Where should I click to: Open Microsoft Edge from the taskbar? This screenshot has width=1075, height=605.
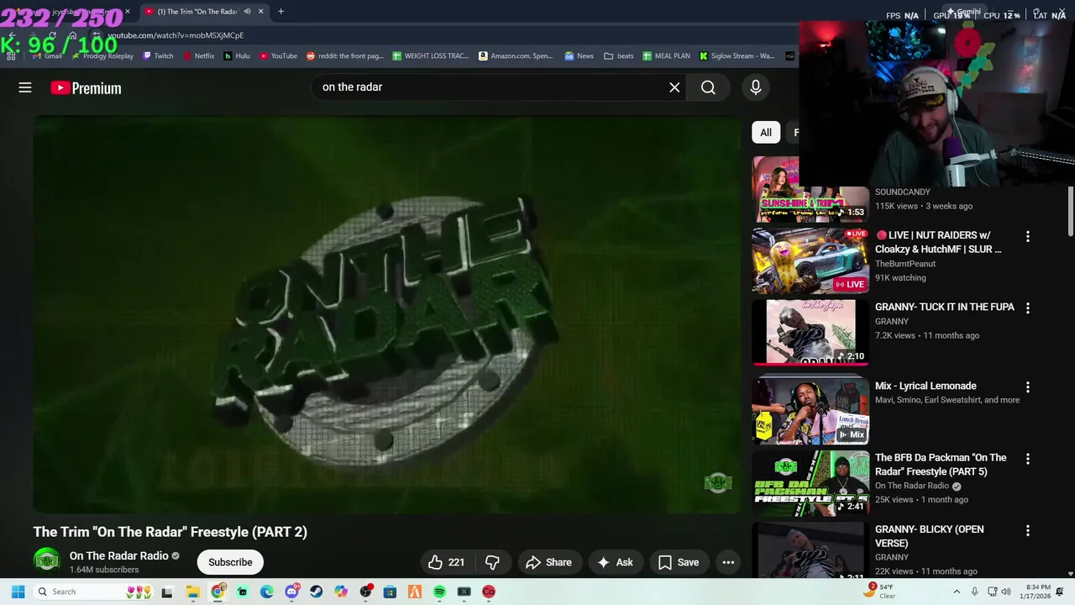(x=266, y=592)
